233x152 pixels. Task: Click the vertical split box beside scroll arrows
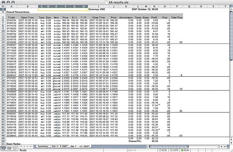pos(228,146)
